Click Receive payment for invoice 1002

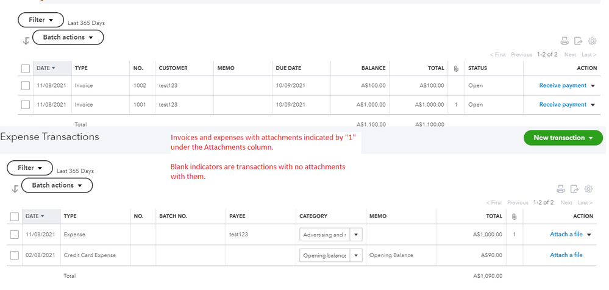563,86
